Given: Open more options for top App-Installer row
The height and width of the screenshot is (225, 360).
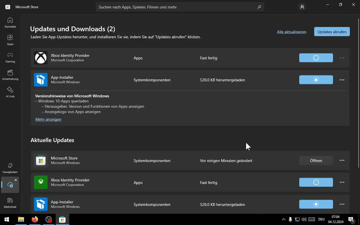Looking at the screenshot, I should coord(342,80).
